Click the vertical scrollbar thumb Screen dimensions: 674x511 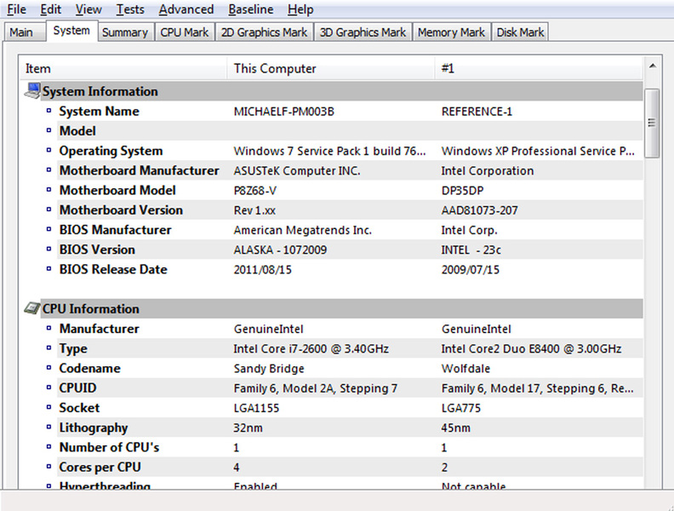tap(652, 123)
